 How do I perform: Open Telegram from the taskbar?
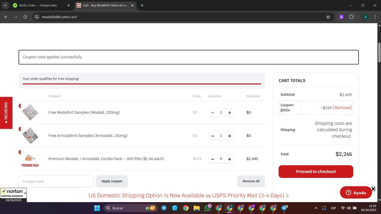164,208
